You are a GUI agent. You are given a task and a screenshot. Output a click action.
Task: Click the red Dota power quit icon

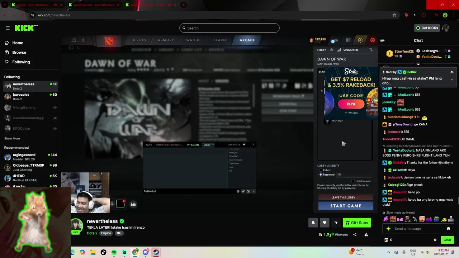(373, 40)
